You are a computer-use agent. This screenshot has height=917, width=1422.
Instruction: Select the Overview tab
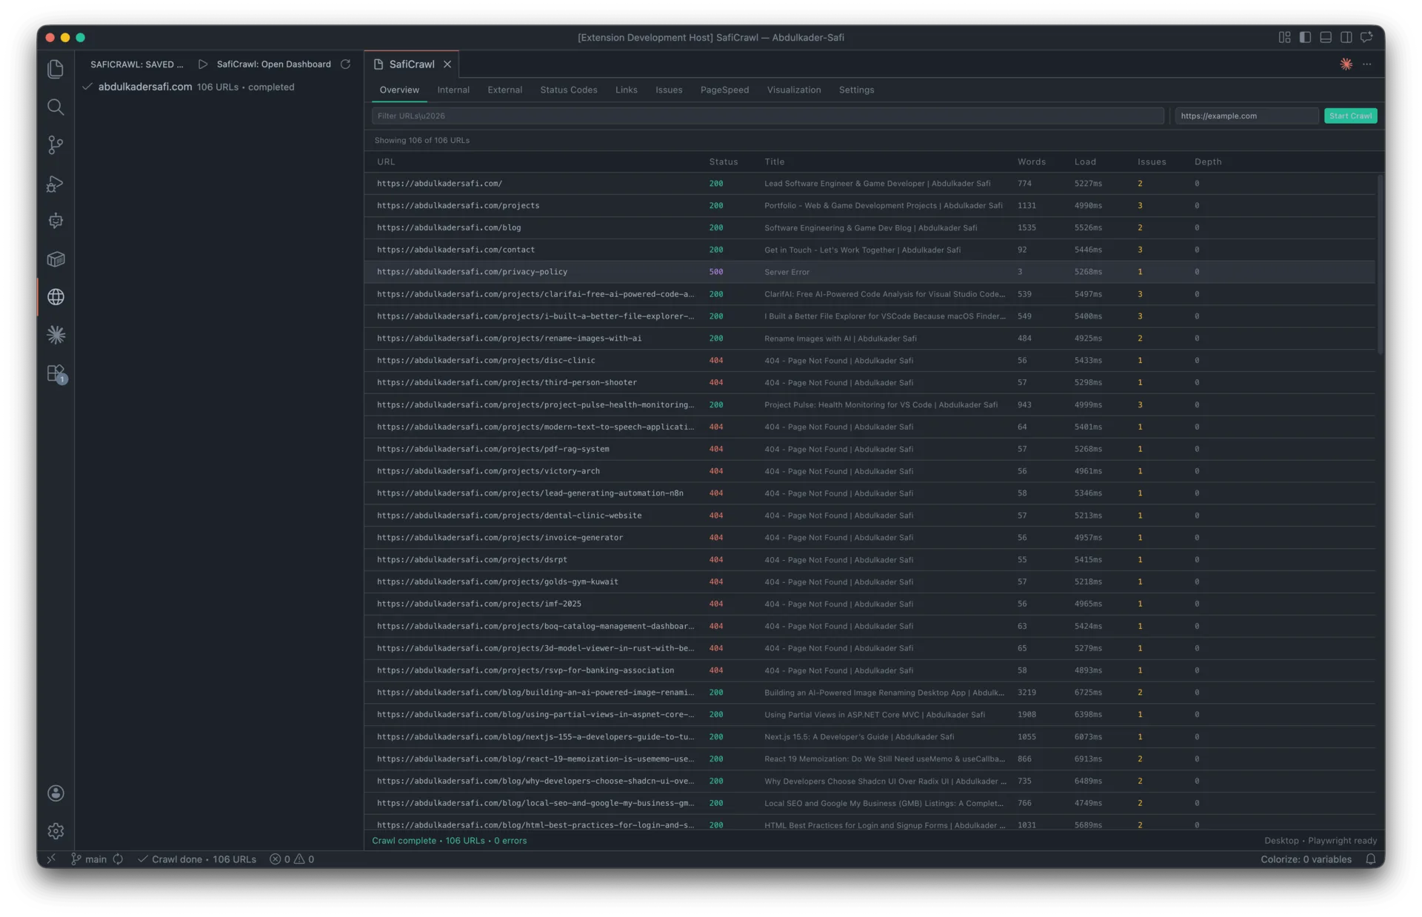(x=399, y=90)
